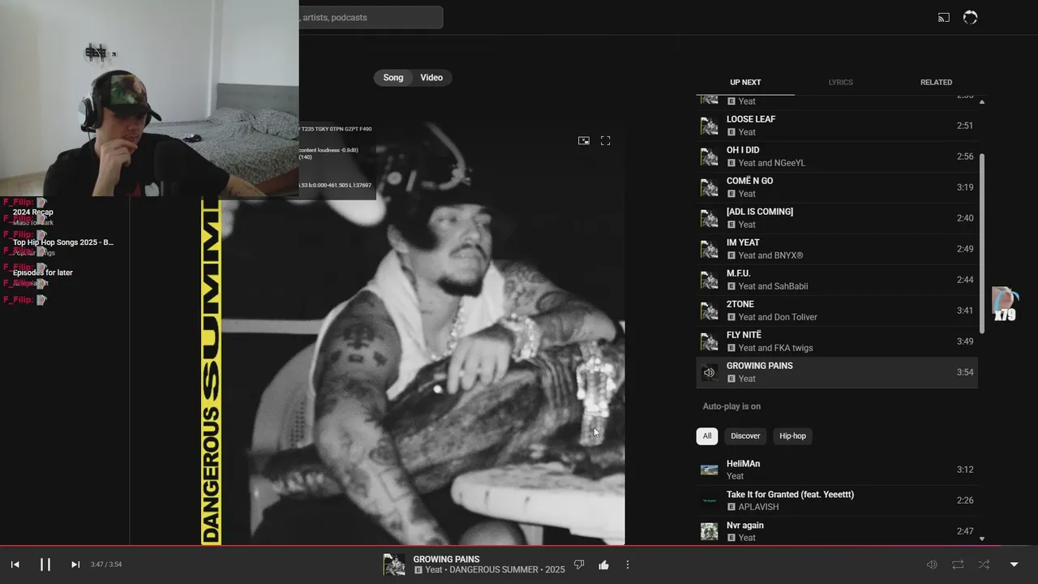The image size is (1038, 584).
Task: Click the now-playing speaker icon on GROWING PAINS
Action: [710, 372]
